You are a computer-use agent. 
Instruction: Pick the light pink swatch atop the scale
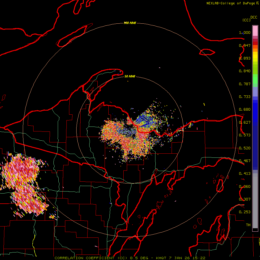pos(255,31)
